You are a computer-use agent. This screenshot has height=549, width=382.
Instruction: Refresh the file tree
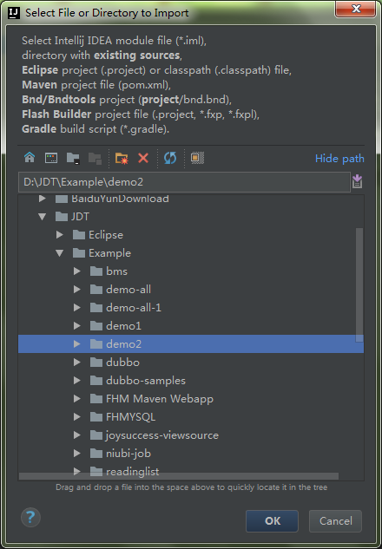pyautogui.click(x=170, y=158)
